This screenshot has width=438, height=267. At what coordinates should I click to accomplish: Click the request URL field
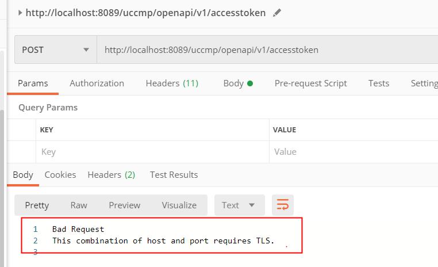267,49
